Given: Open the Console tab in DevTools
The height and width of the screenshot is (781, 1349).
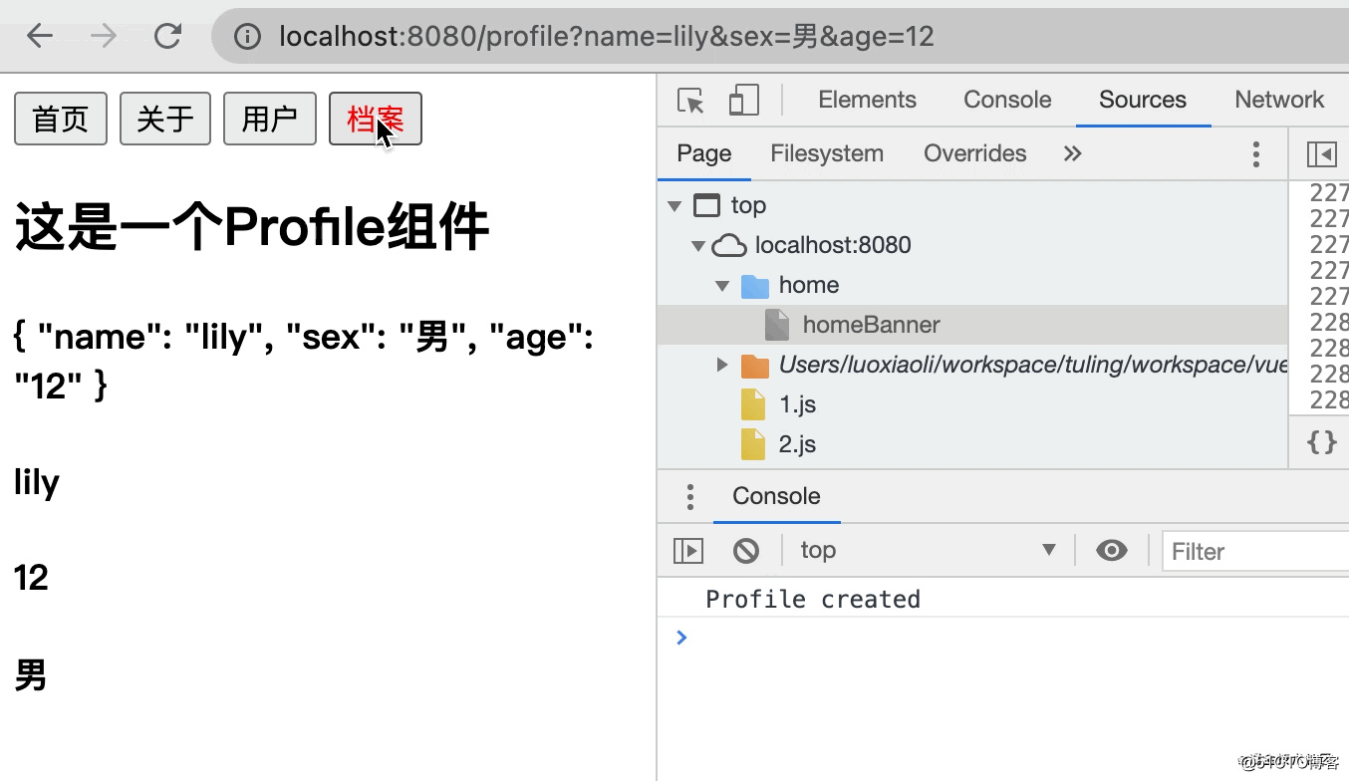Looking at the screenshot, I should (1007, 100).
